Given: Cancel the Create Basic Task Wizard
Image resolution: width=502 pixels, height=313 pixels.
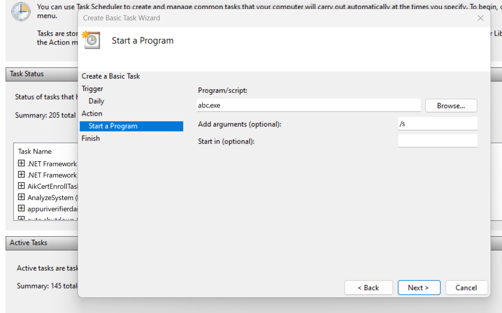Looking at the screenshot, I should [466, 288].
